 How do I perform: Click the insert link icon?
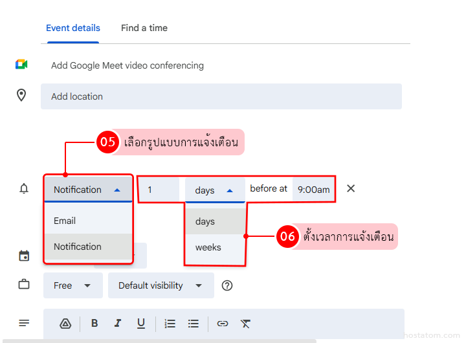223,324
